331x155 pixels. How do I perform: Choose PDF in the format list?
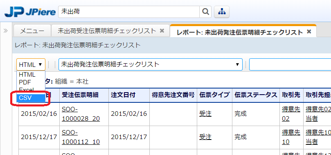(31, 82)
